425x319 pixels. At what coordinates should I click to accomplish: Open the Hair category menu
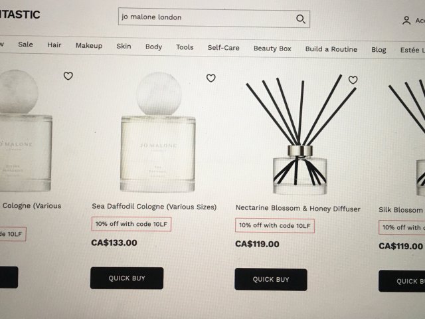(x=54, y=45)
